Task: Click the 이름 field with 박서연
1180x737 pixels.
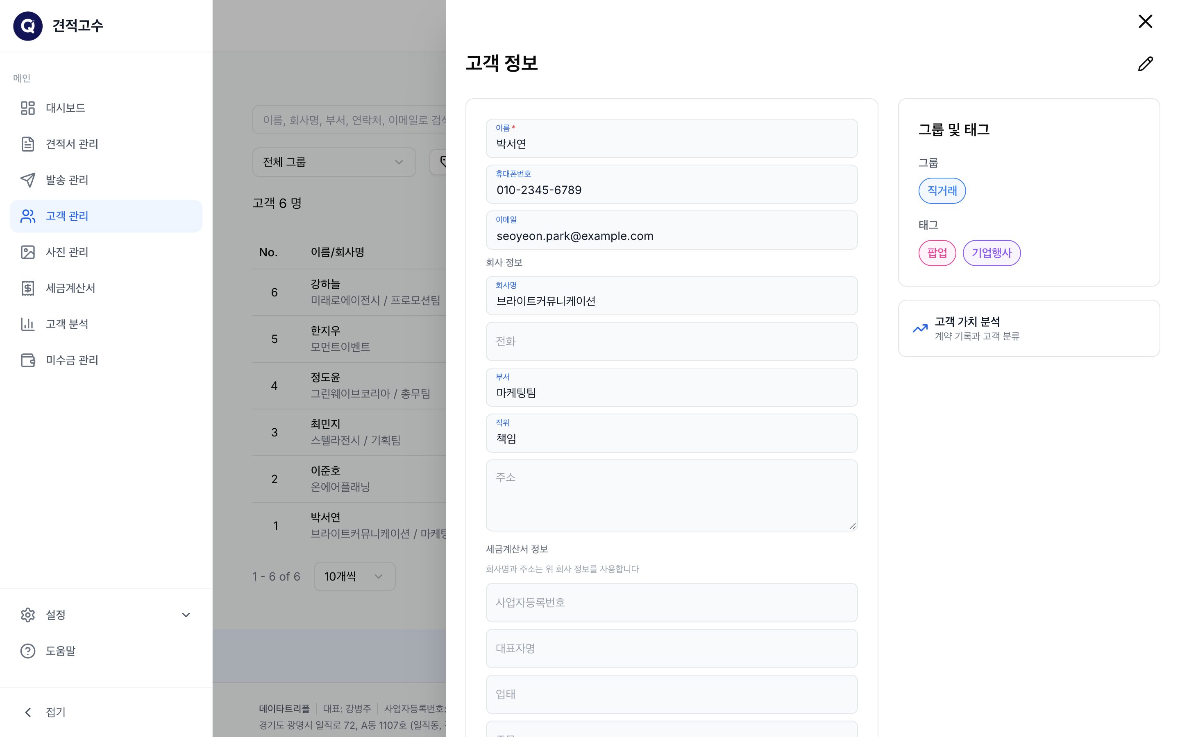Action: 672,138
